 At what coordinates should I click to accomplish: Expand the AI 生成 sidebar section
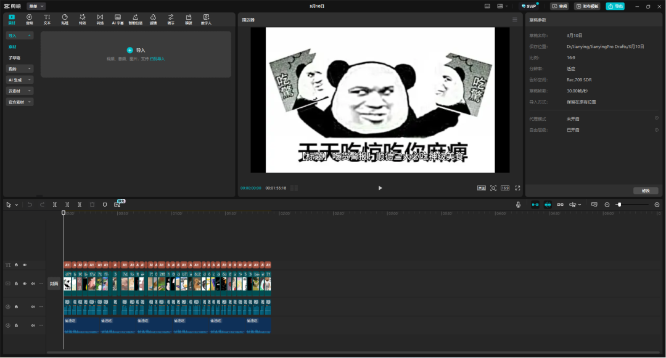[20, 79]
